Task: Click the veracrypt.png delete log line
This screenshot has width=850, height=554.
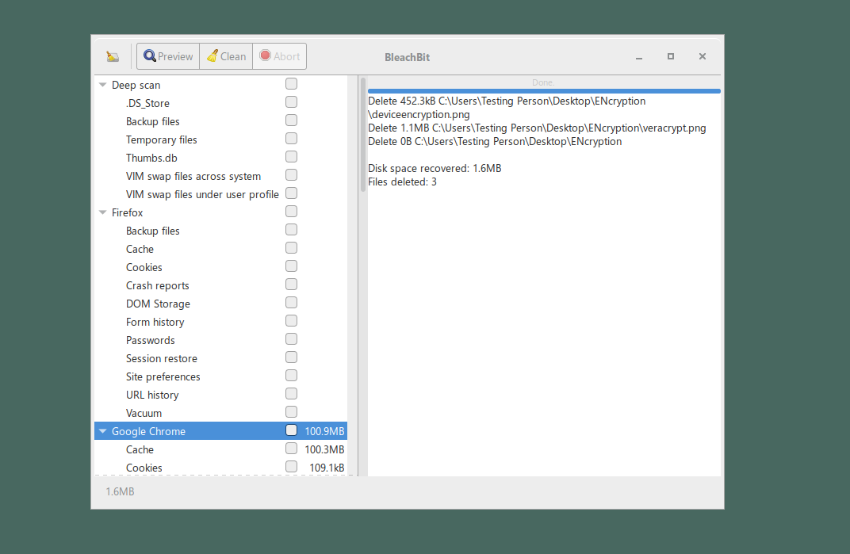Action: pos(537,128)
